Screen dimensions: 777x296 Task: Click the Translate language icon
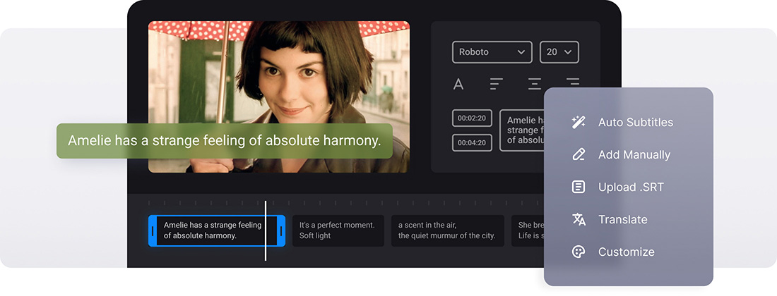579,219
